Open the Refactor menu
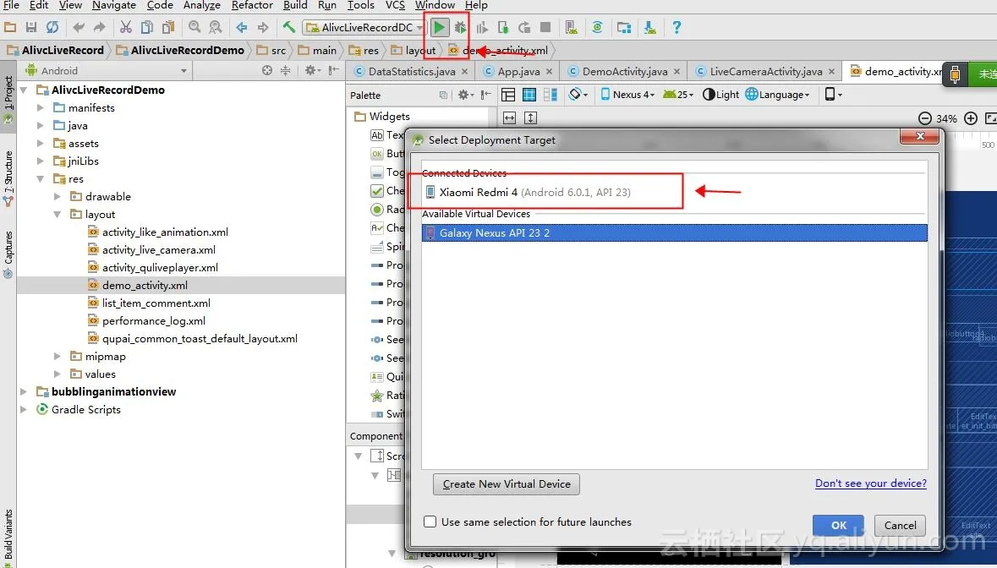 point(252,5)
